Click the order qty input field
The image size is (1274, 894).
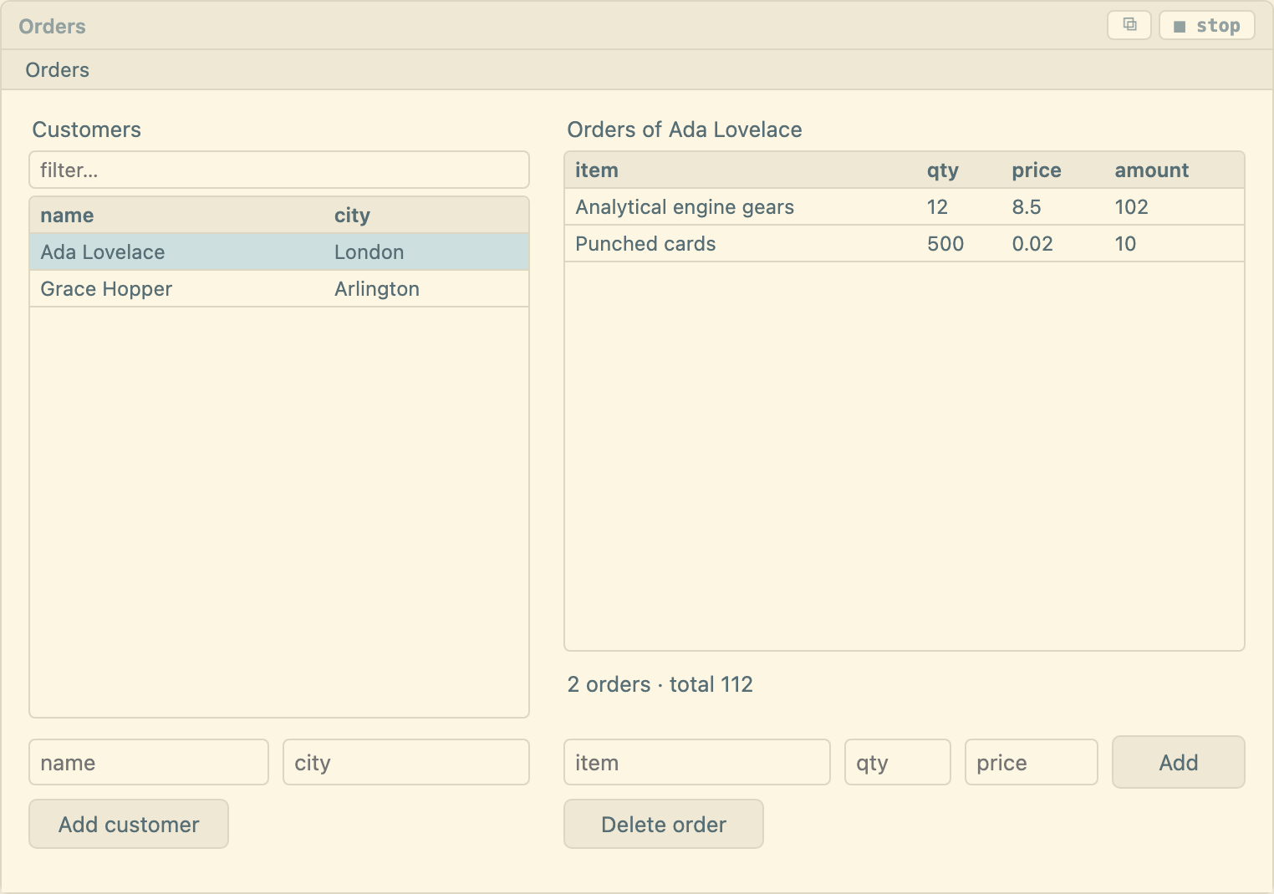pos(898,762)
